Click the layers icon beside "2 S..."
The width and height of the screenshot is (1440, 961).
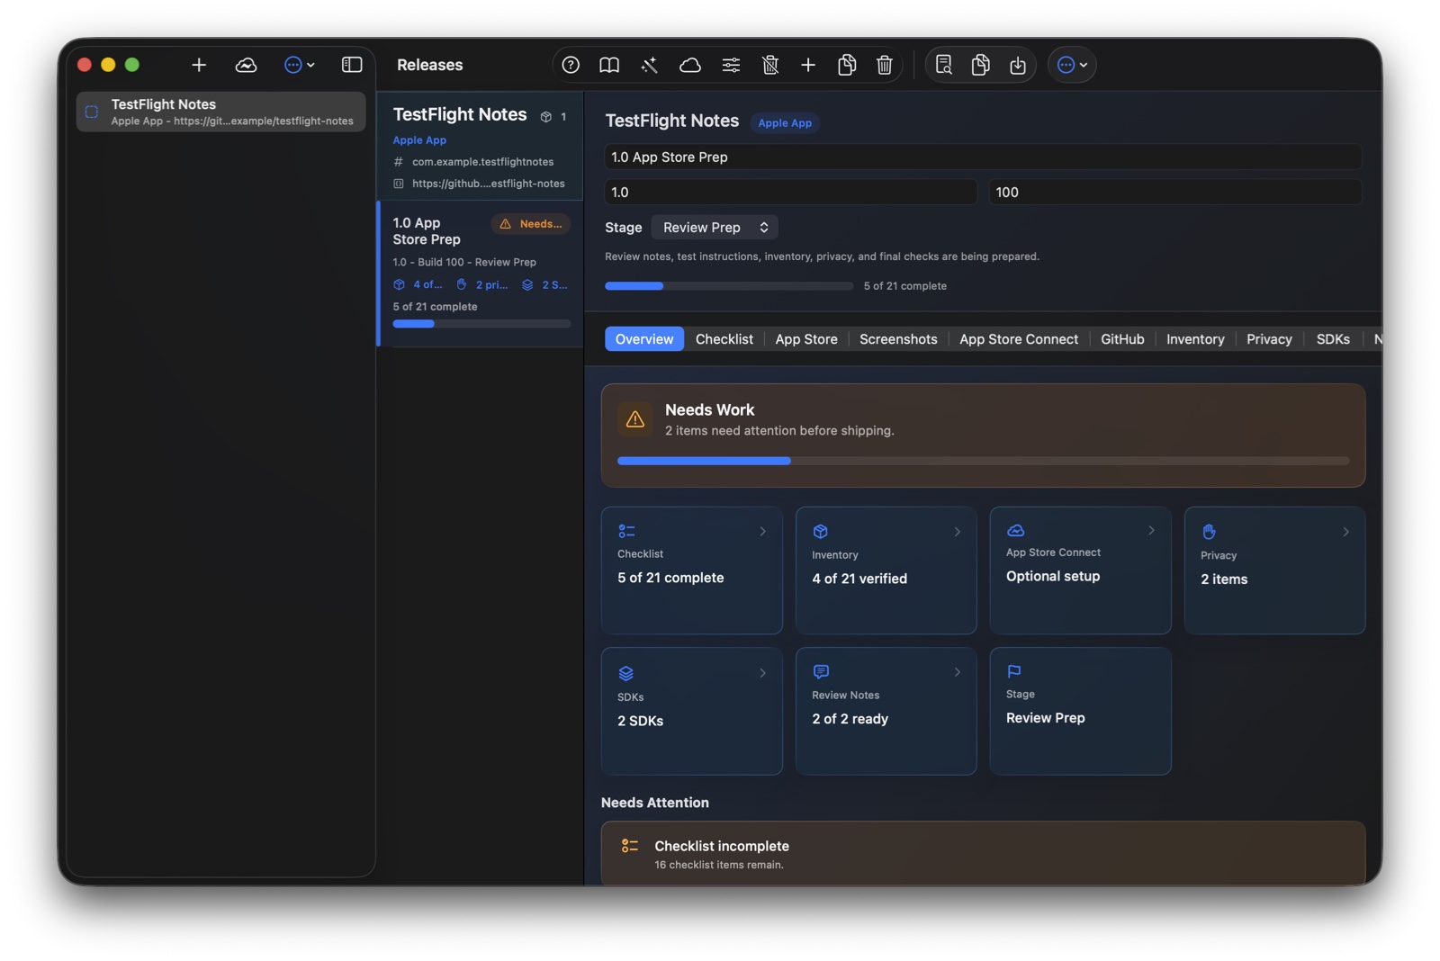[527, 284]
